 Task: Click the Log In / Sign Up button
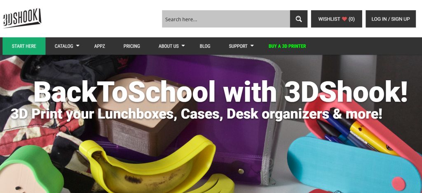point(391,19)
